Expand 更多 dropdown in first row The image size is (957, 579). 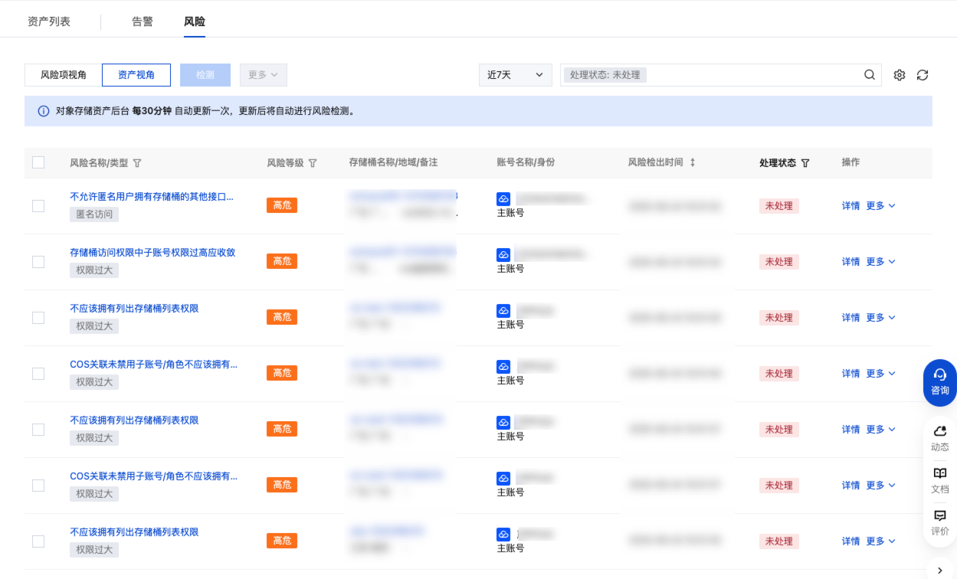coord(880,206)
